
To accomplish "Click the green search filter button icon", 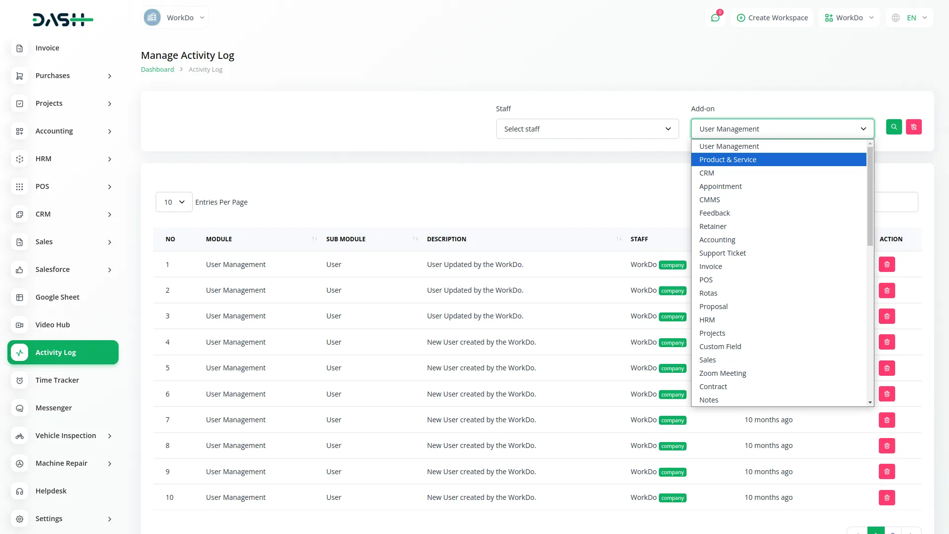I will (894, 127).
